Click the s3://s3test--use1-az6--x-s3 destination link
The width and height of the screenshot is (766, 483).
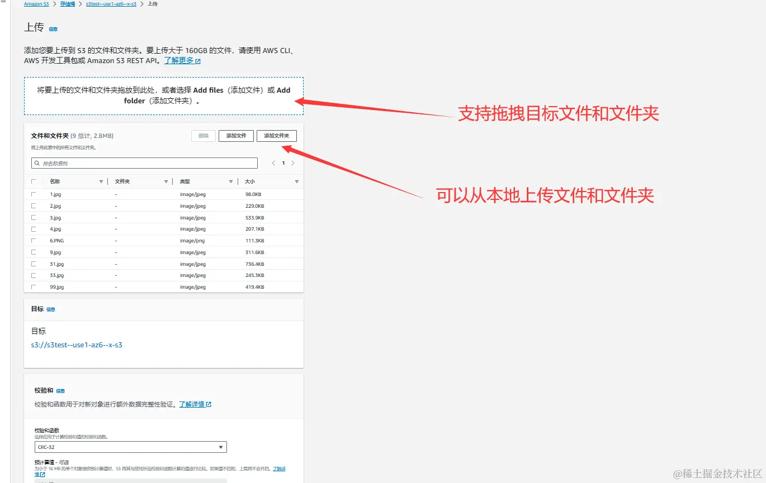(x=77, y=345)
